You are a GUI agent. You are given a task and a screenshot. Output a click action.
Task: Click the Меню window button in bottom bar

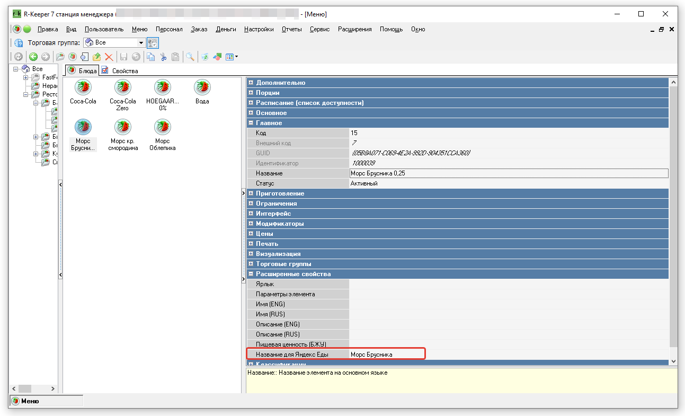(47, 401)
